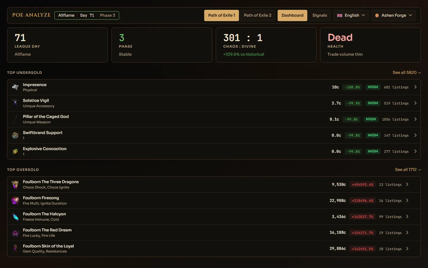This screenshot has height=268, width=428.
Task: Click the Pillar of the Caged God name
Action: (x=46, y=116)
